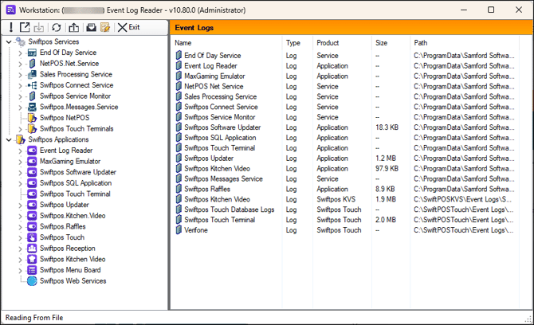This screenshot has height=325, width=534.
Task: Select Swiftpos.Kitchen.Video in the left tree
Action: (73, 216)
